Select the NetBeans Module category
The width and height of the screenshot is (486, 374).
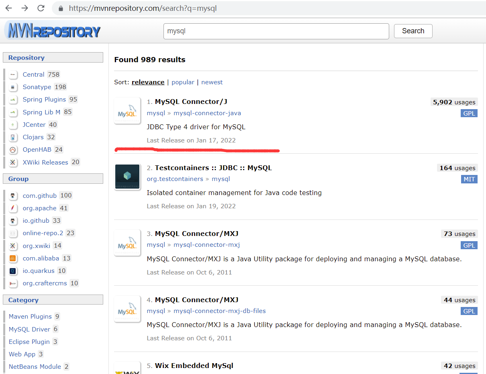point(35,367)
